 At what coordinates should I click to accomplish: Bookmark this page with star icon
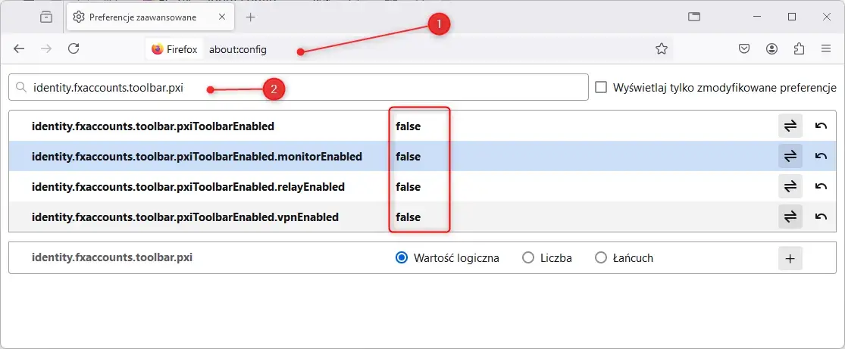pyautogui.click(x=662, y=49)
